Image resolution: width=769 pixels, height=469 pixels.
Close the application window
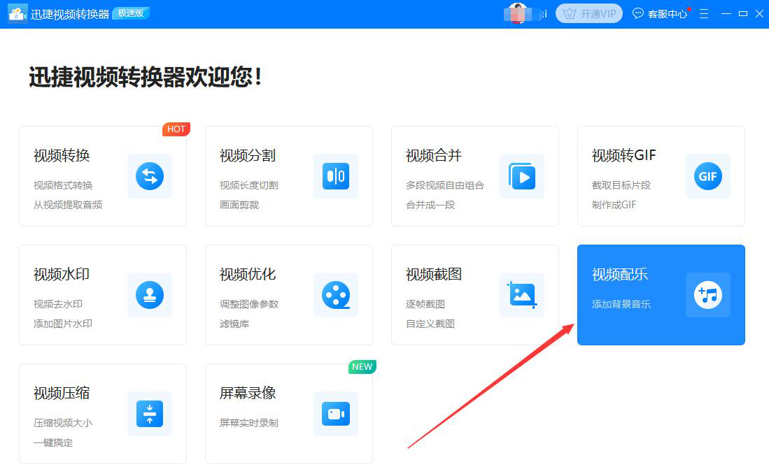tap(759, 14)
